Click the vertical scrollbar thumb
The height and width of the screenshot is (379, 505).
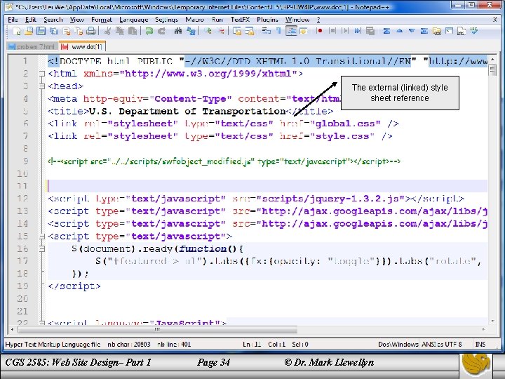point(492,69)
